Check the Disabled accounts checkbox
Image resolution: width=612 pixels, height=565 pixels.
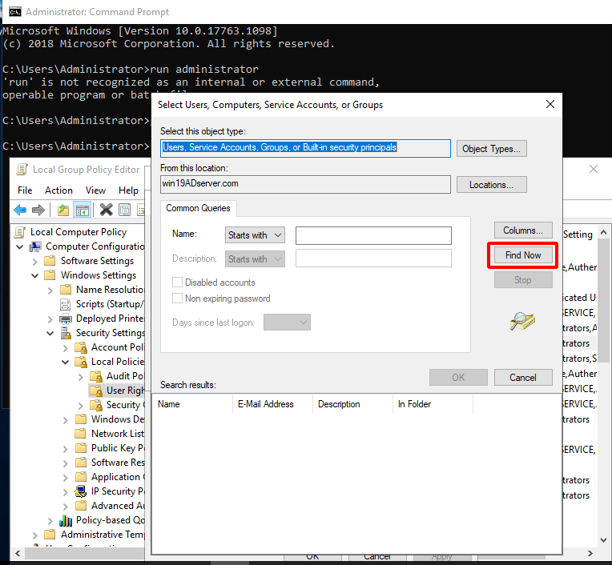[x=178, y=282]
